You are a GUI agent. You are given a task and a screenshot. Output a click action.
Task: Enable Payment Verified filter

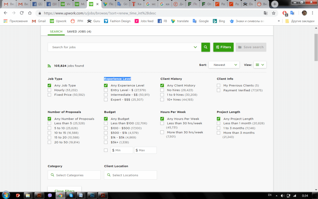(x=218, y=90)
